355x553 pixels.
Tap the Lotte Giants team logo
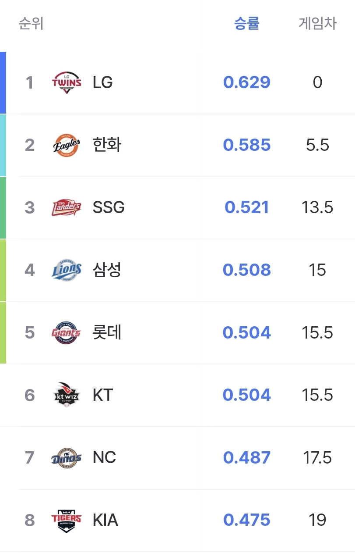click(x=67, y=333)
